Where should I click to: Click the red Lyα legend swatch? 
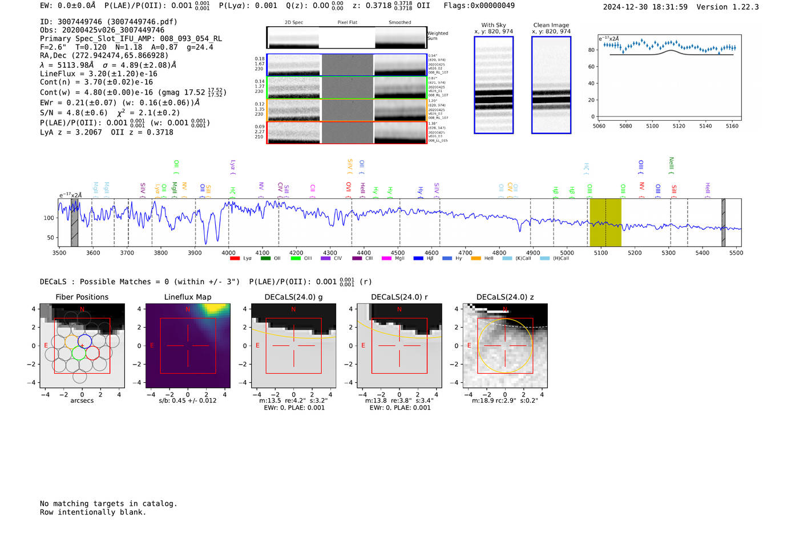tap(235, 259)
